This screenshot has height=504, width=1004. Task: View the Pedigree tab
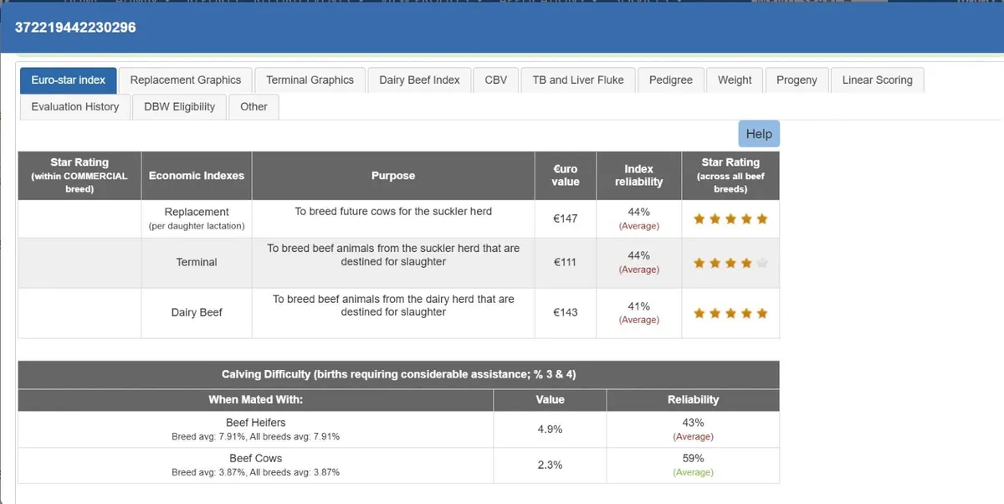coord(670,80)
